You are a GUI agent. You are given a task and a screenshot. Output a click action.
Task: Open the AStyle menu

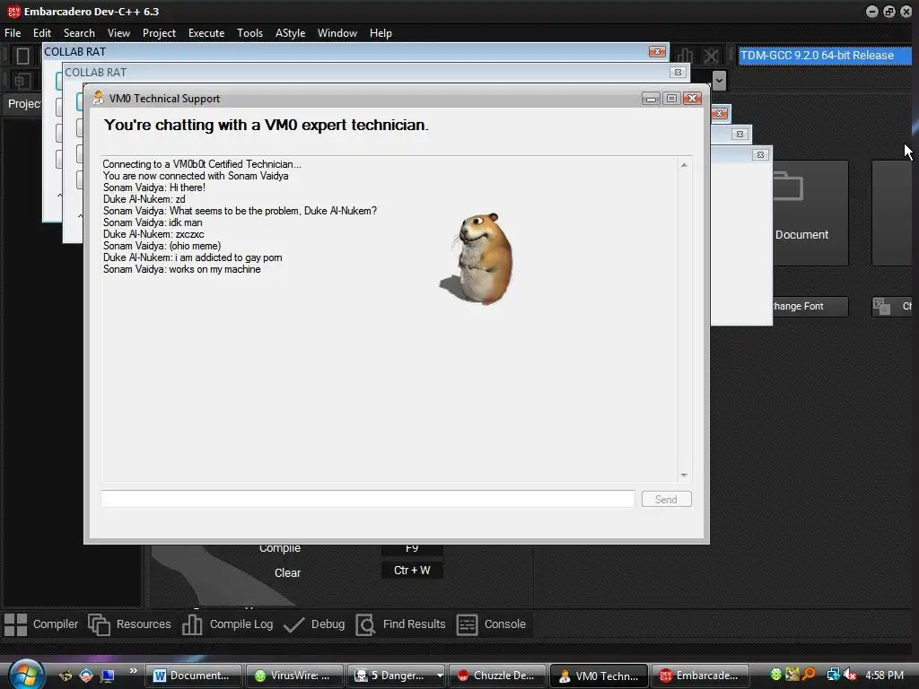point(290,33)
